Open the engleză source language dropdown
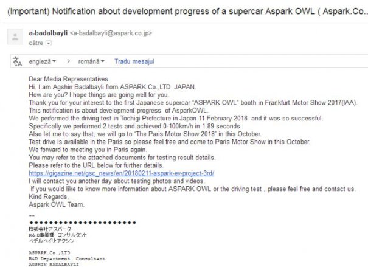This screenshot has height=267, width=368. pyautogui.click(x=42, y=61)
